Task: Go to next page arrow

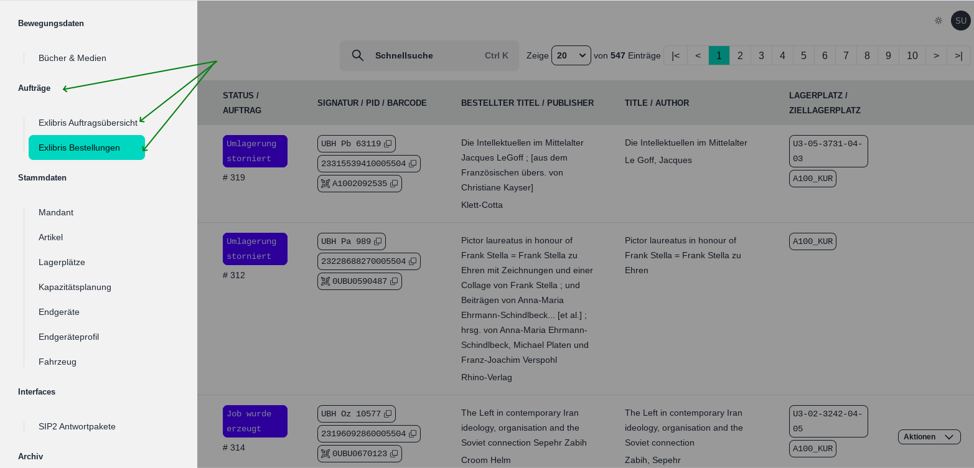Action: tap(936, 55)
